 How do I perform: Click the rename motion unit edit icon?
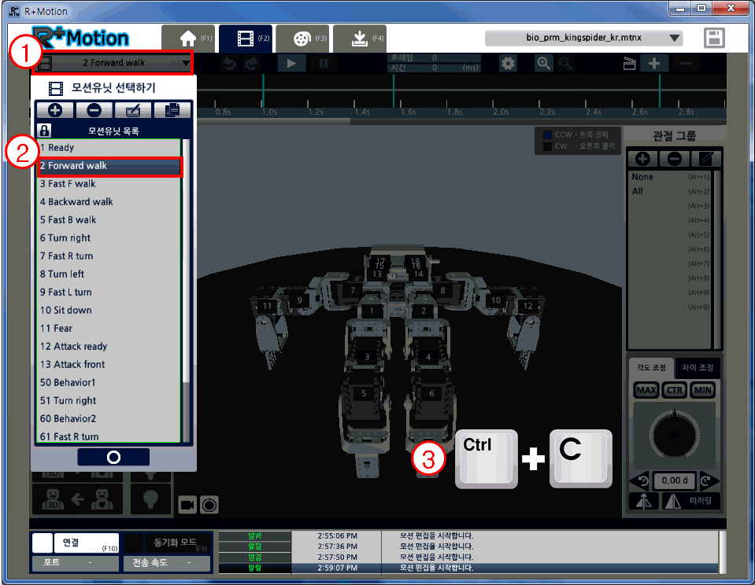(132, 111)
